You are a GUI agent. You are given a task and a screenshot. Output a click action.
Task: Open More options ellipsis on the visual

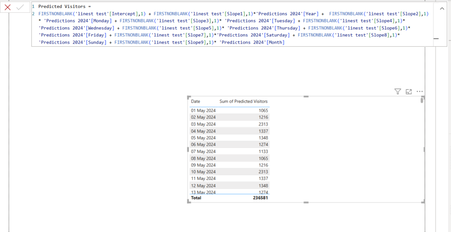[x=419, y=92]
